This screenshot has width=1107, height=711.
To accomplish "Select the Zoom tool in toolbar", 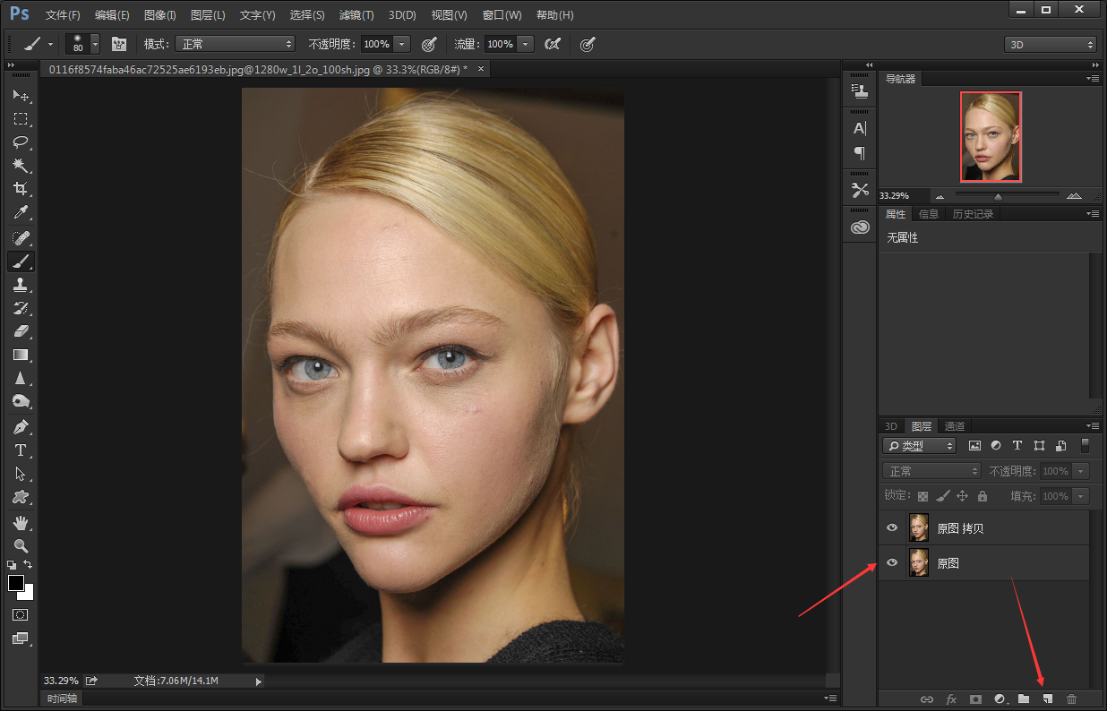I will click(20, 545).
